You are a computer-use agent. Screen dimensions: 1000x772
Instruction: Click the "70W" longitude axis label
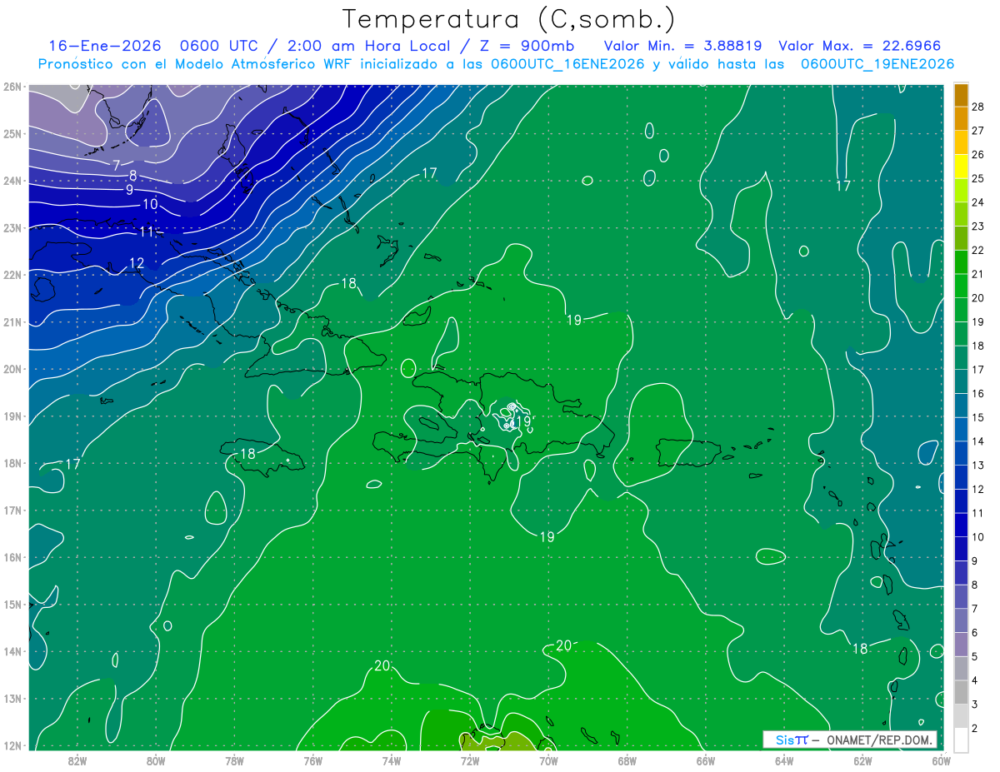click(x=548, y=760)
